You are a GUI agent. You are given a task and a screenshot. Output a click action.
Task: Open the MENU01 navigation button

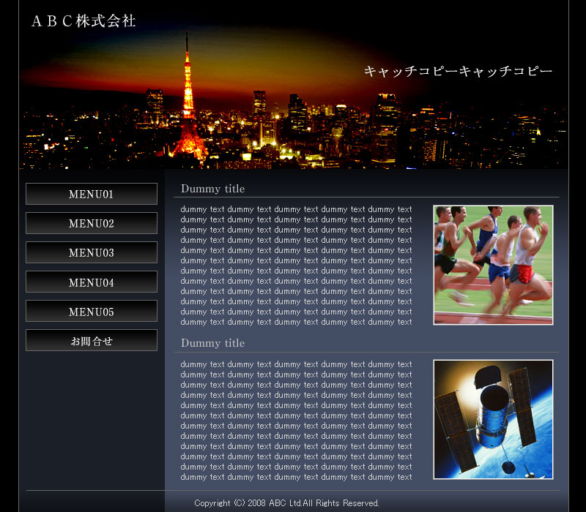coord(91,194)
